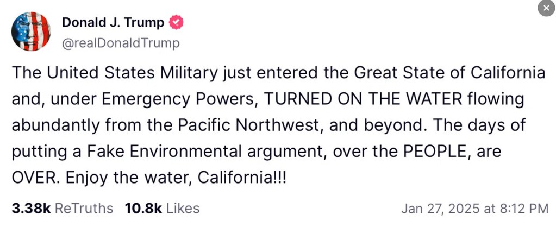Click the Jan 27, 2025 timestamp
The image size is (556, 227).
click(474, 208)
